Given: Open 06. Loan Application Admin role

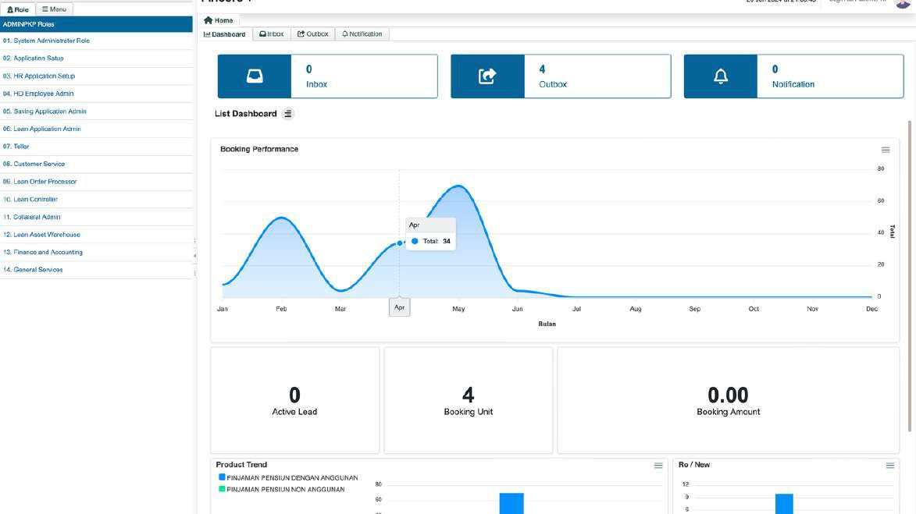Looking at the screenshot, I should [x=96, y=129].
